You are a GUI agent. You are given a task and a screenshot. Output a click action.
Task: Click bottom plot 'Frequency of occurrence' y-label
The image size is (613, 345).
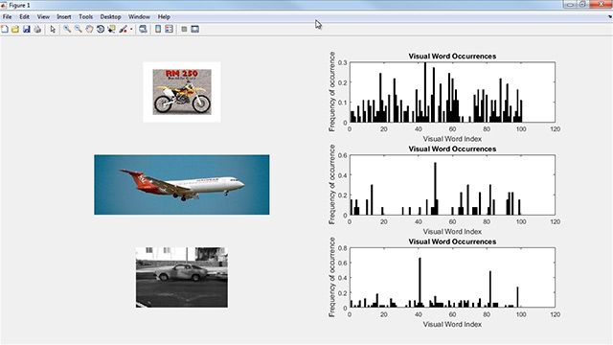click(332, 277)
